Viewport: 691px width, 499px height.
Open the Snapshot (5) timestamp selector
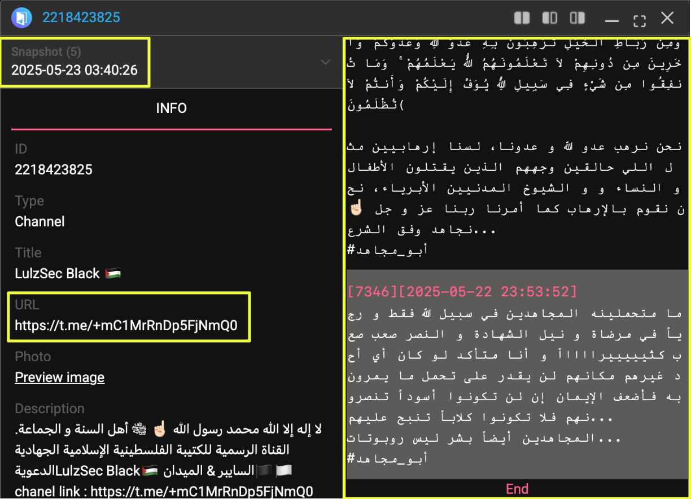coord(75,62)
